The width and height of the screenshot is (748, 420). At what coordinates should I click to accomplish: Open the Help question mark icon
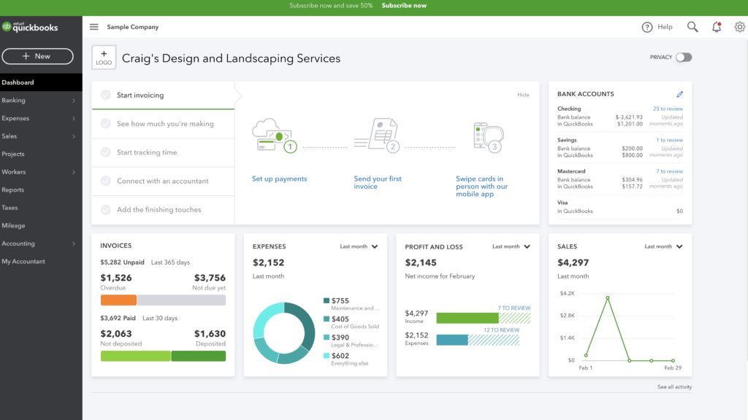(647, 27)
